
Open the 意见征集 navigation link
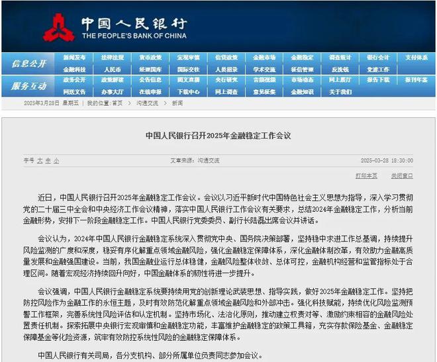(x=264, y=92)
